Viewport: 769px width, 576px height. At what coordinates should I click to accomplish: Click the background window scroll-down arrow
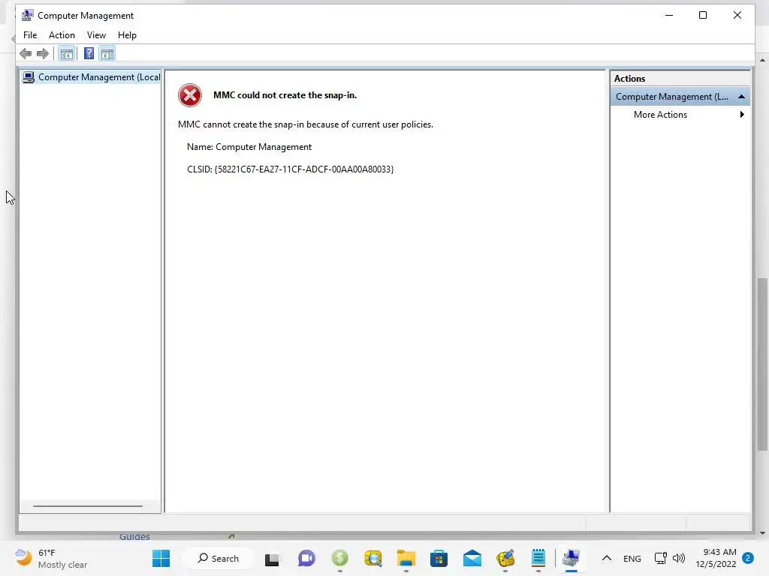coord(762,533)
